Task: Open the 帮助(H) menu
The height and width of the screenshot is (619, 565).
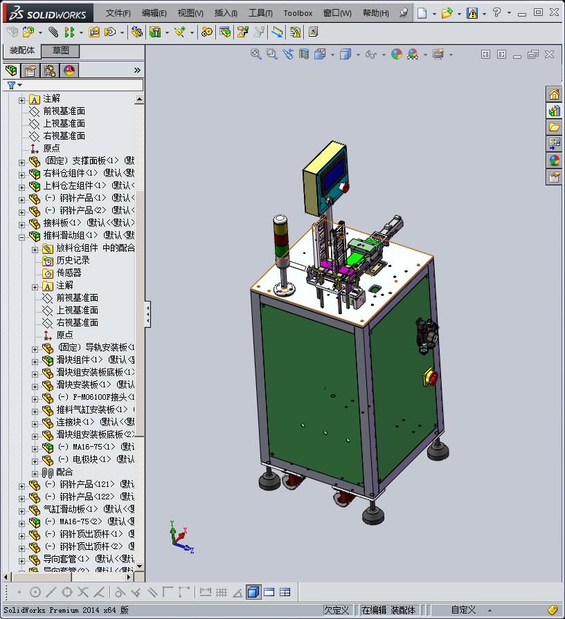Action: (376, 13)
